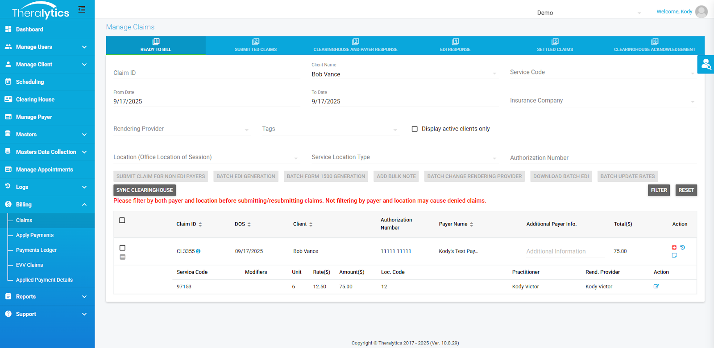714x348 pixels.
Task: Collapse the CL3355 row details with minus icon
Action: [x=123, y=257]
